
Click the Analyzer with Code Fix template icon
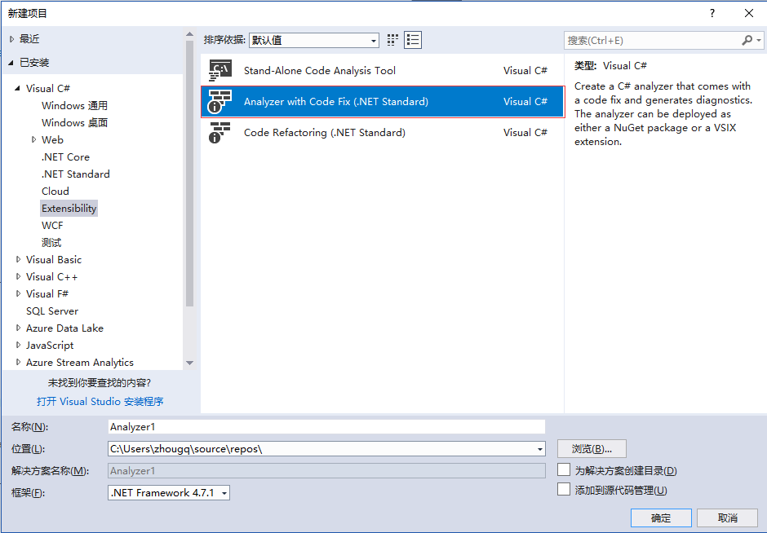point(220,102)
